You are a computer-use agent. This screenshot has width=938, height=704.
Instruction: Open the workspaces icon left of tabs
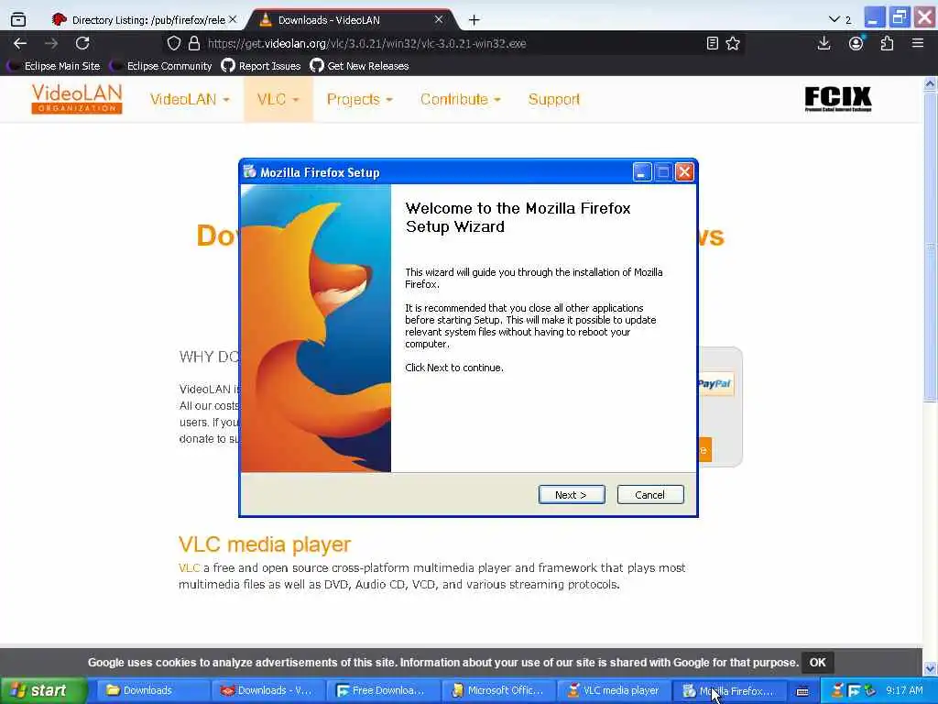pos(18,20)
